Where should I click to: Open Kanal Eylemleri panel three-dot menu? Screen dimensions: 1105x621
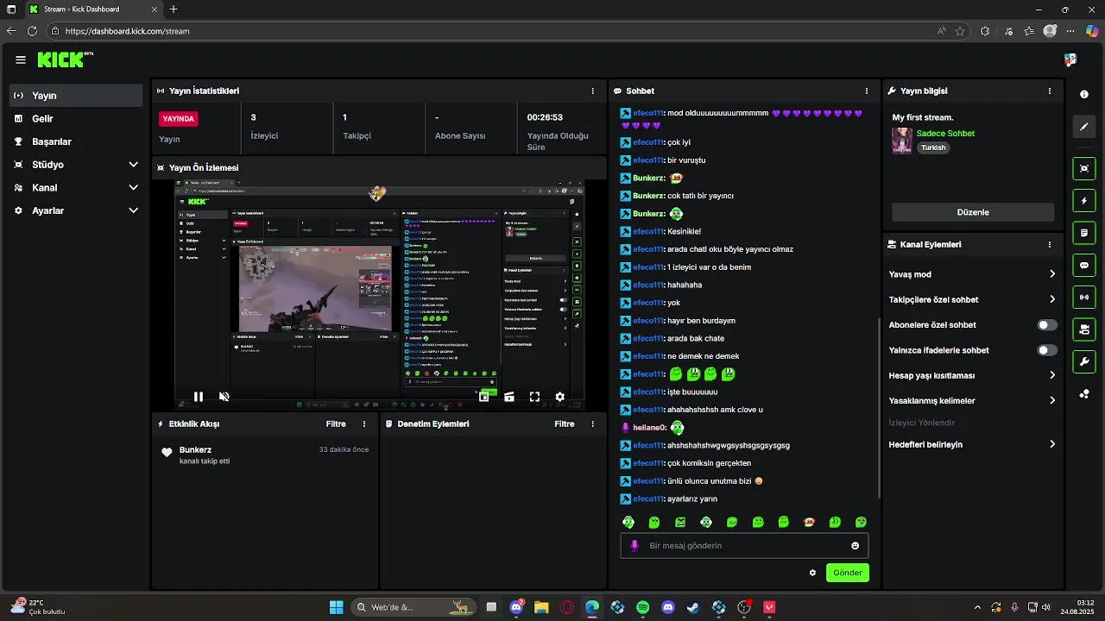click(x=1050, y=244)
